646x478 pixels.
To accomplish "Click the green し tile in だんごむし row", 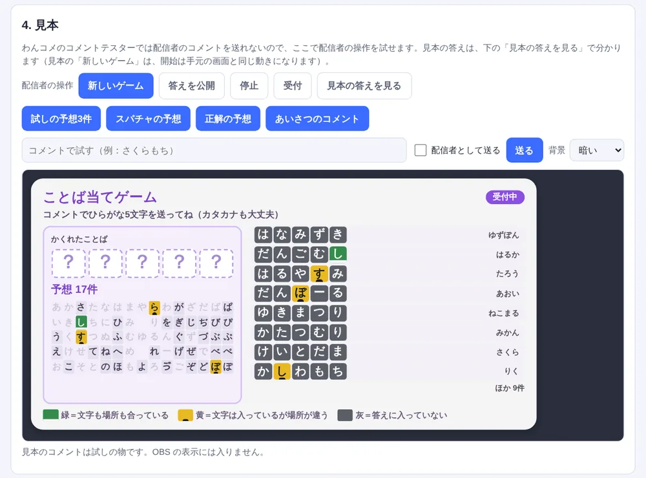I will (x=338, y=254).
